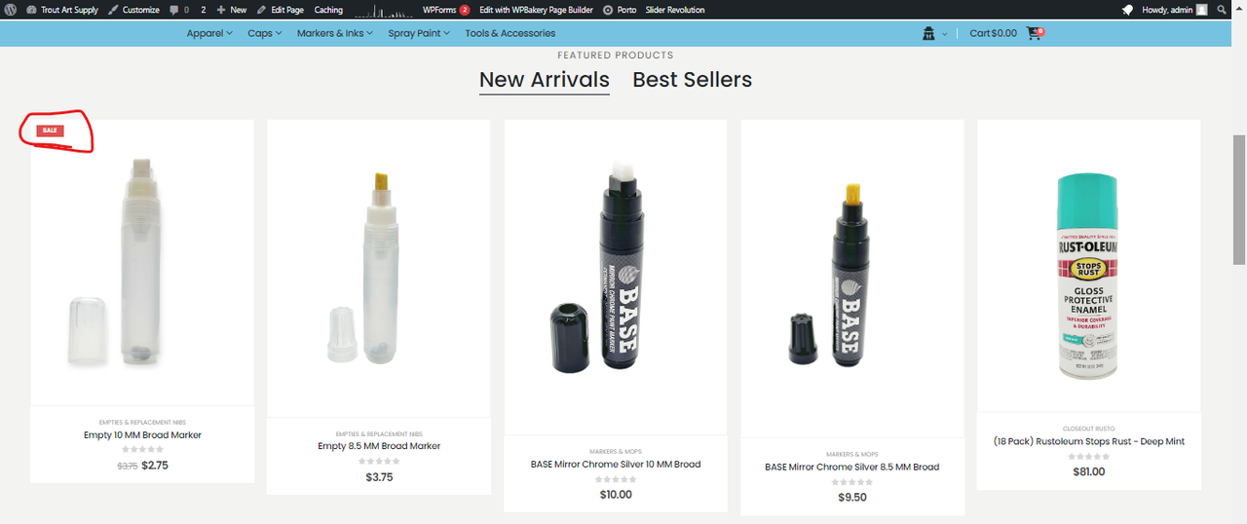Click the red SALE badge
The height and width of the screenshot is (524, 1247).
[50, 131]
